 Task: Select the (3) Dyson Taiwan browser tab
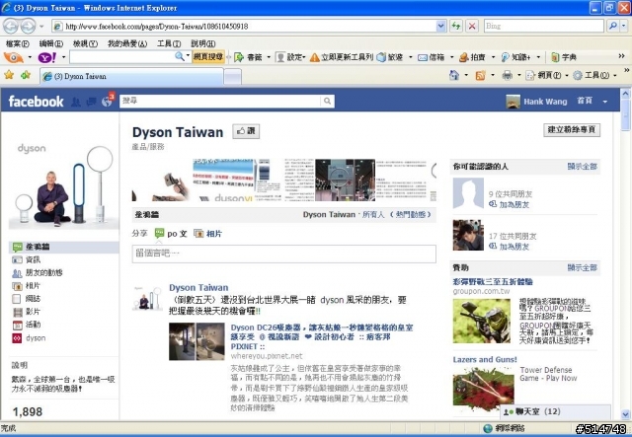[131, 76]
